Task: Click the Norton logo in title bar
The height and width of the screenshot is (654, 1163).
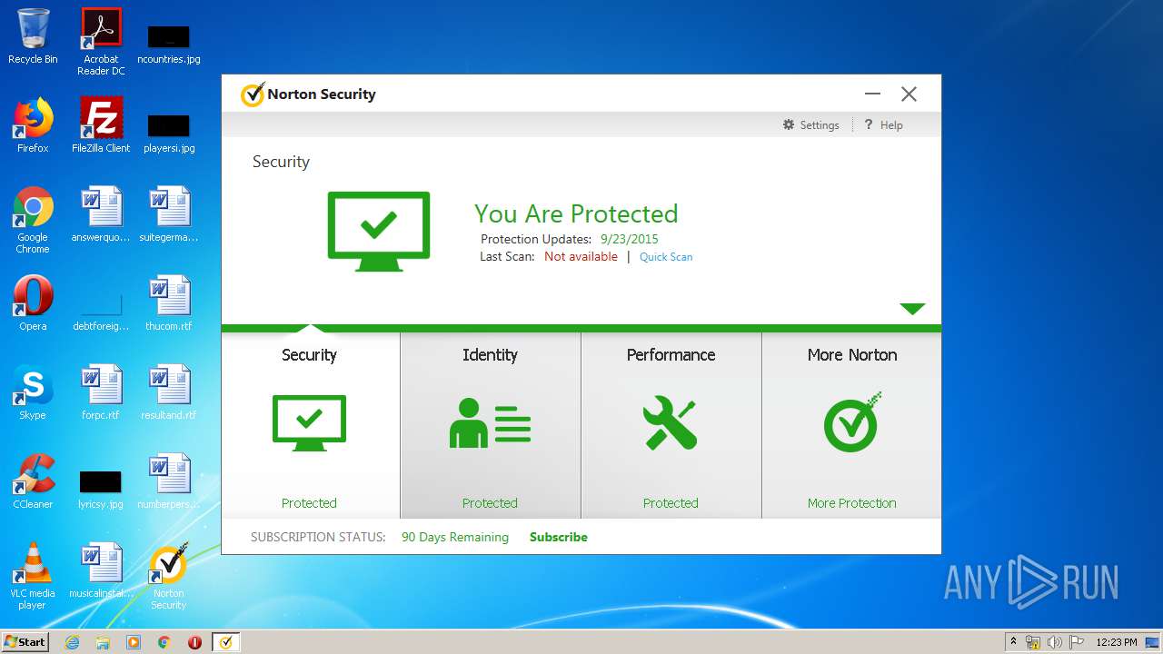Action: (x=253, y=94)
